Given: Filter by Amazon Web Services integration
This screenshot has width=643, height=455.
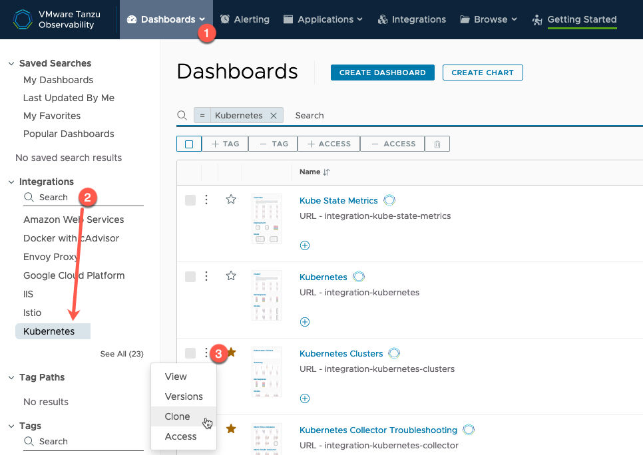Looking at the screenshot, I should 73,220.
